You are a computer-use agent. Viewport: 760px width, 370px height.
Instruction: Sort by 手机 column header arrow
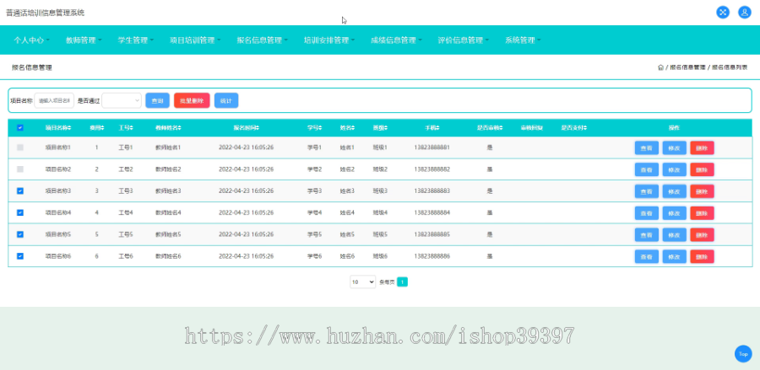click(x=437, y=128)
